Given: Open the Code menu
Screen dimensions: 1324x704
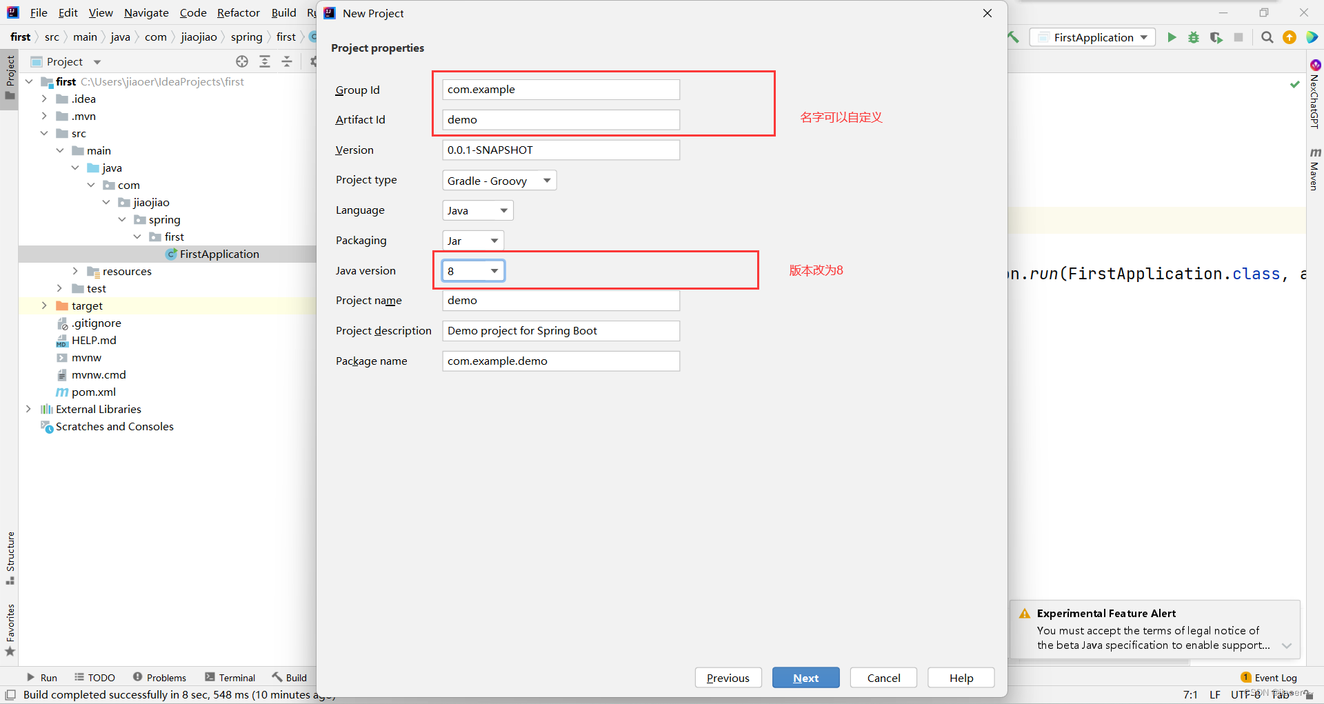Looking at the screenshot, I should pyautogui.click(x=193, y=12).
